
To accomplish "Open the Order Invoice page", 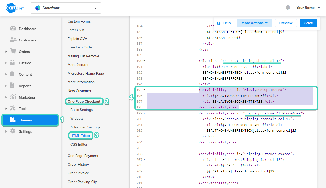I will pos(78,173).
